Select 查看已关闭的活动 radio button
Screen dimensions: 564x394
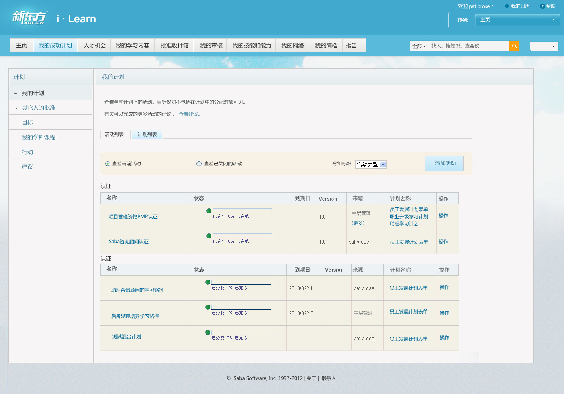point(199,164)
